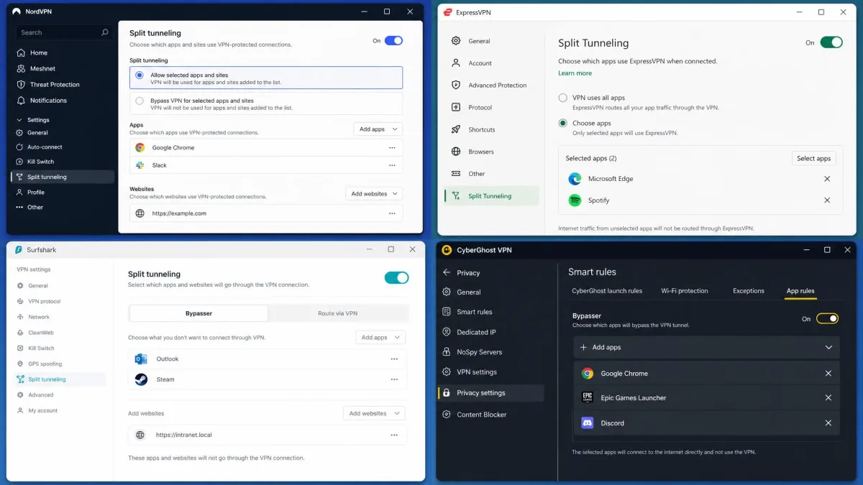Open CyberGhost launch rules tab

[607, 291]
